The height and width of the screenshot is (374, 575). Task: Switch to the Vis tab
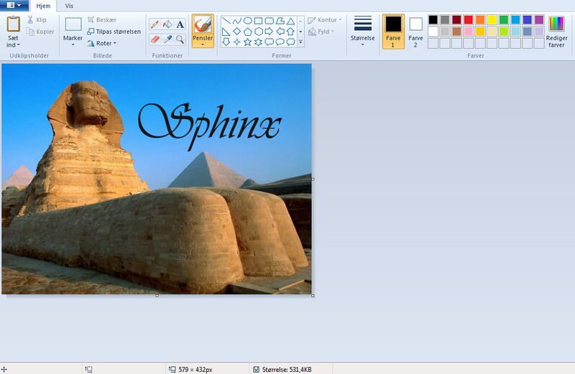pyautogui.click(x=69, y=6)
